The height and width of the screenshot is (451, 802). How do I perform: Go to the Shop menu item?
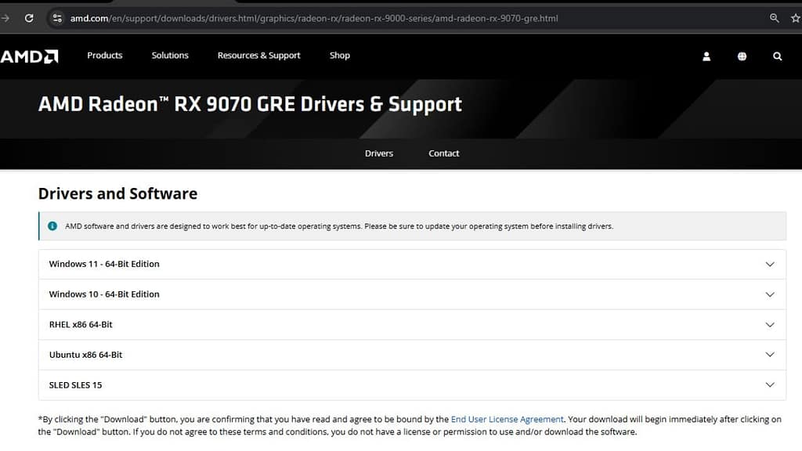[x=340, y=56]
